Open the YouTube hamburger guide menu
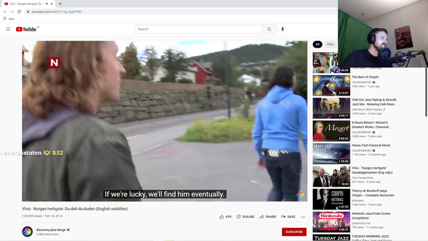 click(x=8, y=29)
